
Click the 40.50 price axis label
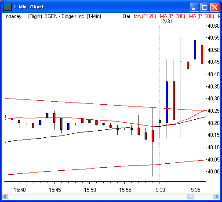[x=214, y=50]
